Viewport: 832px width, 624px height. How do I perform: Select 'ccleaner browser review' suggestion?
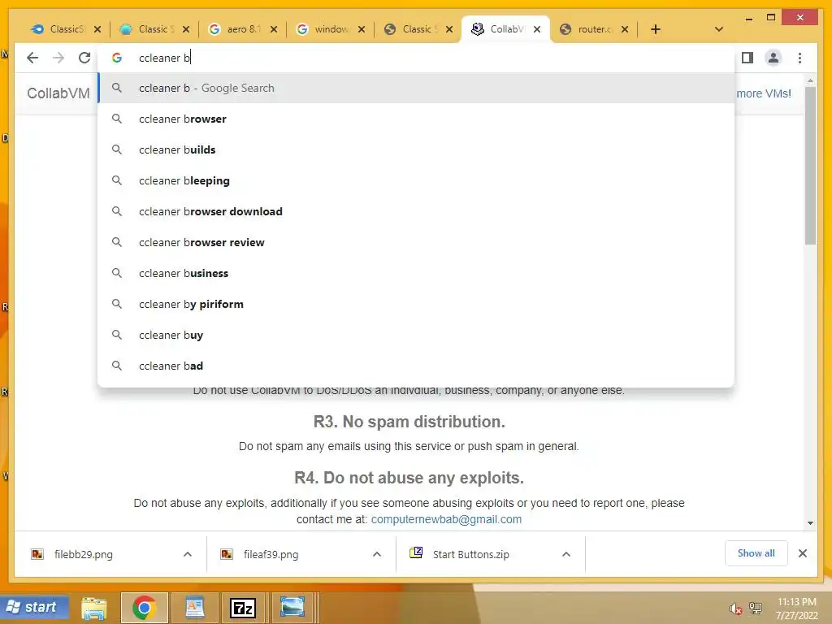[416, 242]
